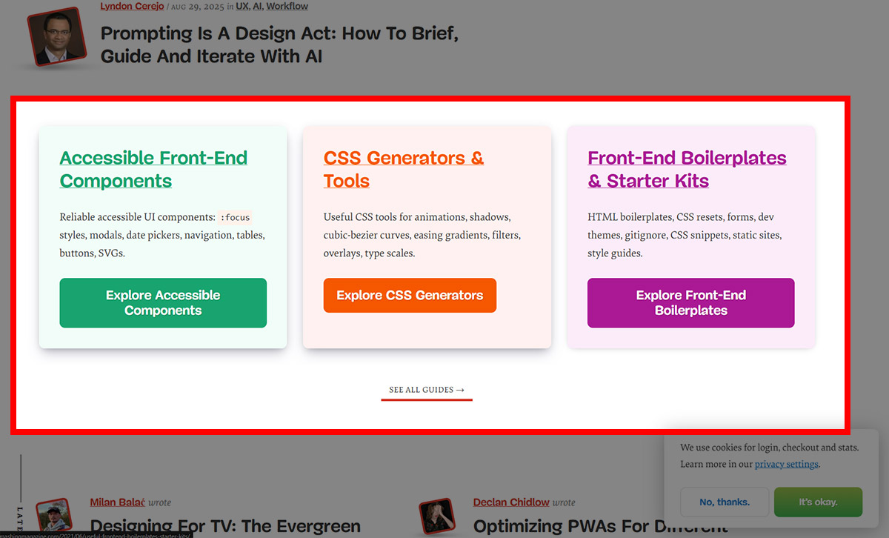The image size is (889, 538).
Task: Open the 'Optimizing PWAs' article title
Action: click(x=601, y=527)
